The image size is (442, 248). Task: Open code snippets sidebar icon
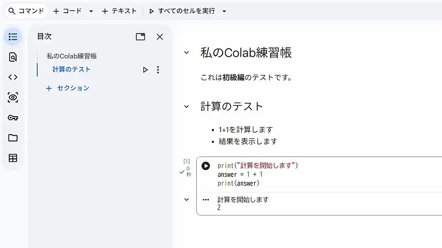(13, 77)
